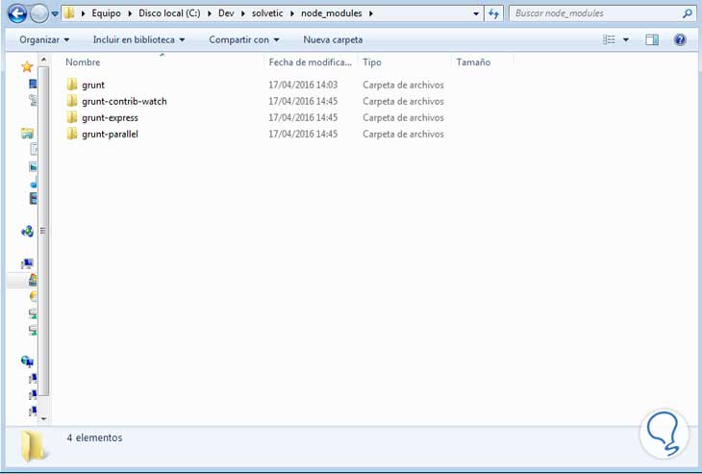
Task: Click the Libraries icon in sidebar
Action: tap(27, 133)
